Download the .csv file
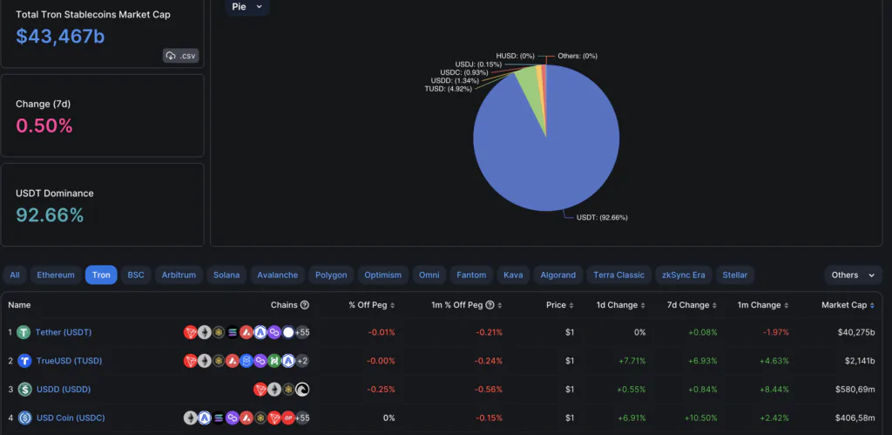This screenshot has width=892, height=435. [x=181, y=55]
